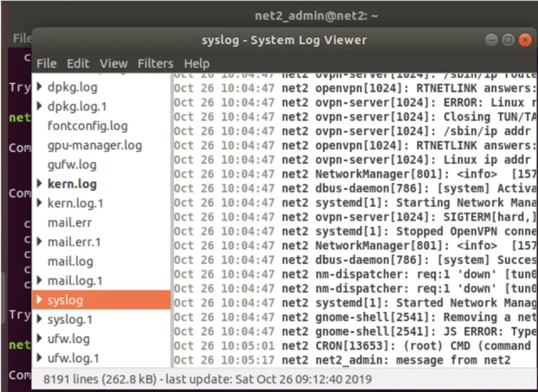The height and width of the screenshot is (392, 538).
Task: Expand the syslog.1 disclosure arrow
Action: 39,320
